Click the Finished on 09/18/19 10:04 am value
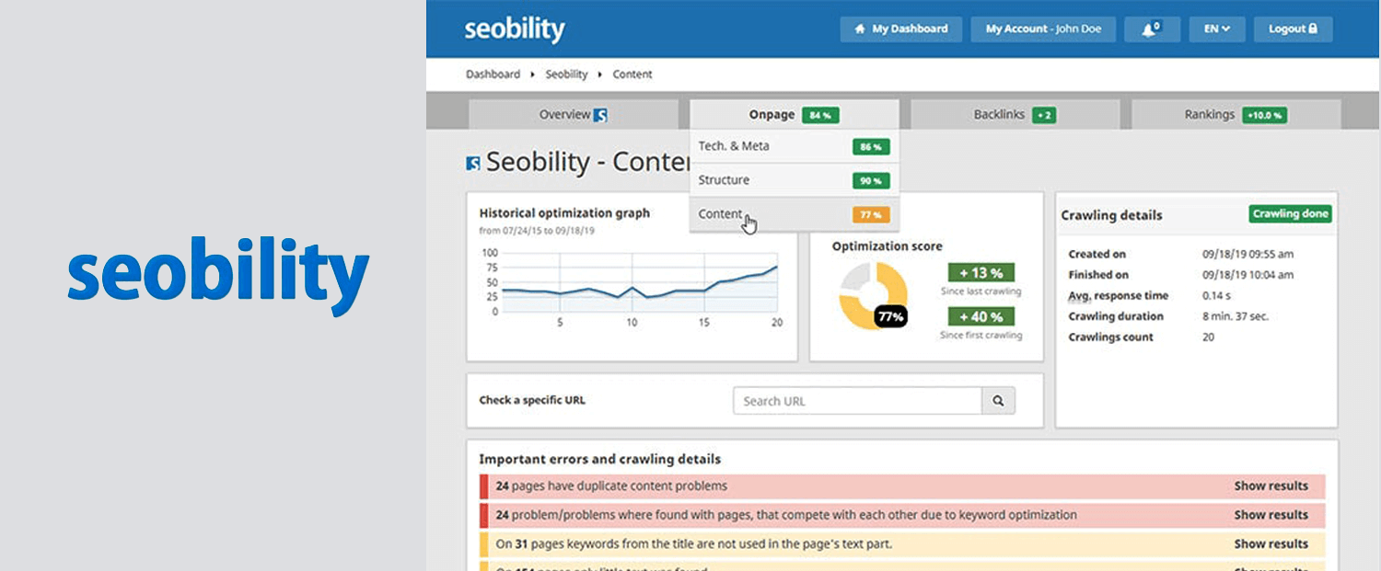1381x571 pixels. point(1248,275)
